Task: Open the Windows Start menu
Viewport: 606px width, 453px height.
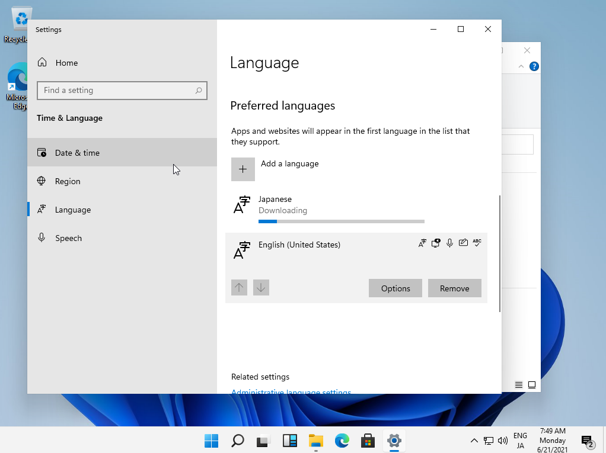Action: (x=211, y=441)
